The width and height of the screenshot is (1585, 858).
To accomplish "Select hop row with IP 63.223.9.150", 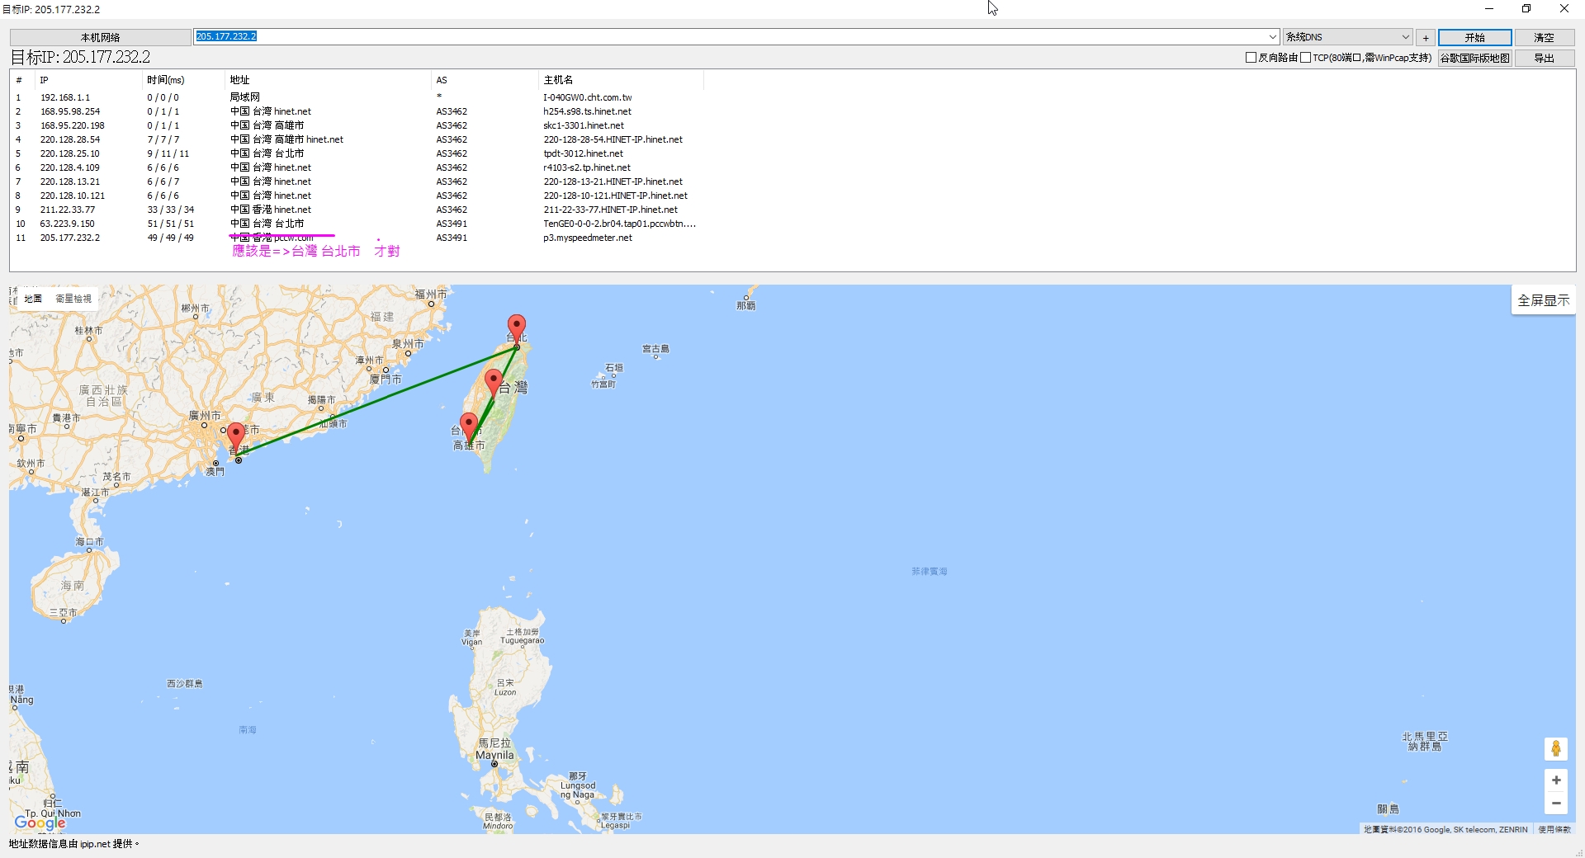I will 357,224.
